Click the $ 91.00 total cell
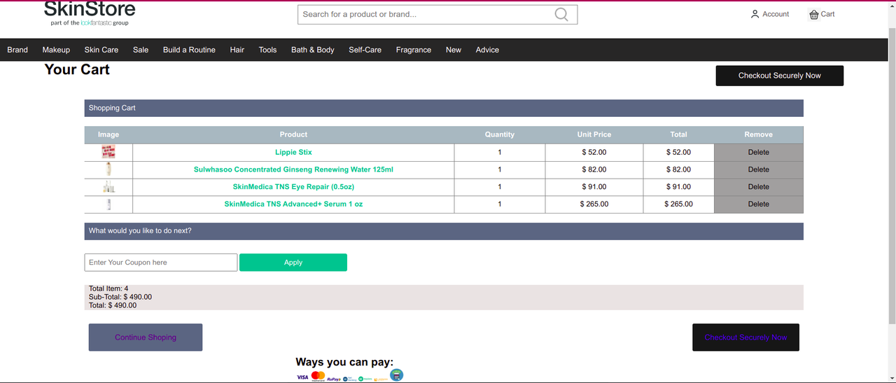Viewport: 896px width, 383px height. click(x=679, y=187)
